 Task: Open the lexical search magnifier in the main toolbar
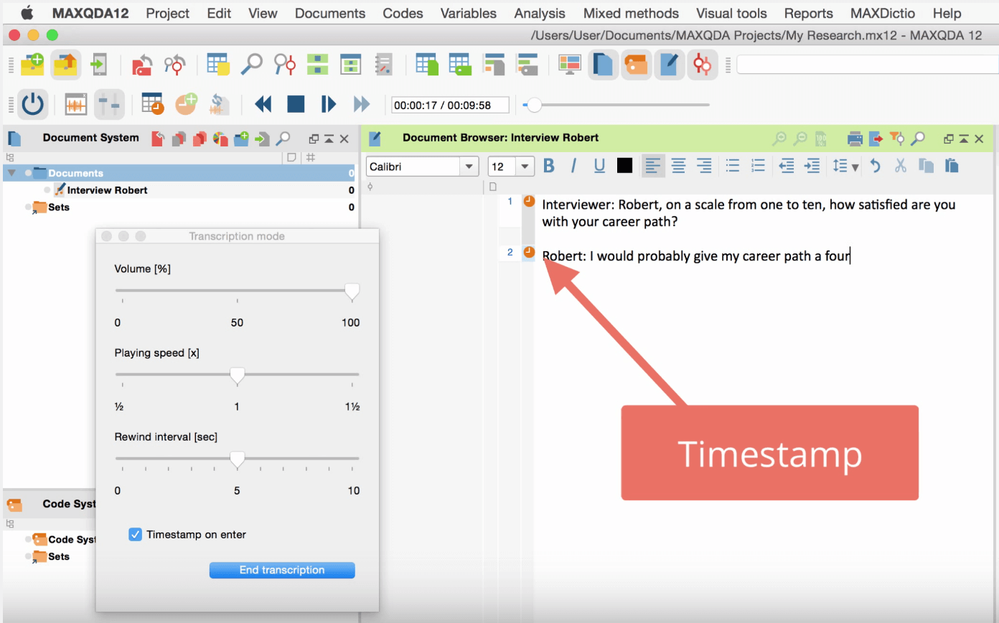click(x=251, y=65)
